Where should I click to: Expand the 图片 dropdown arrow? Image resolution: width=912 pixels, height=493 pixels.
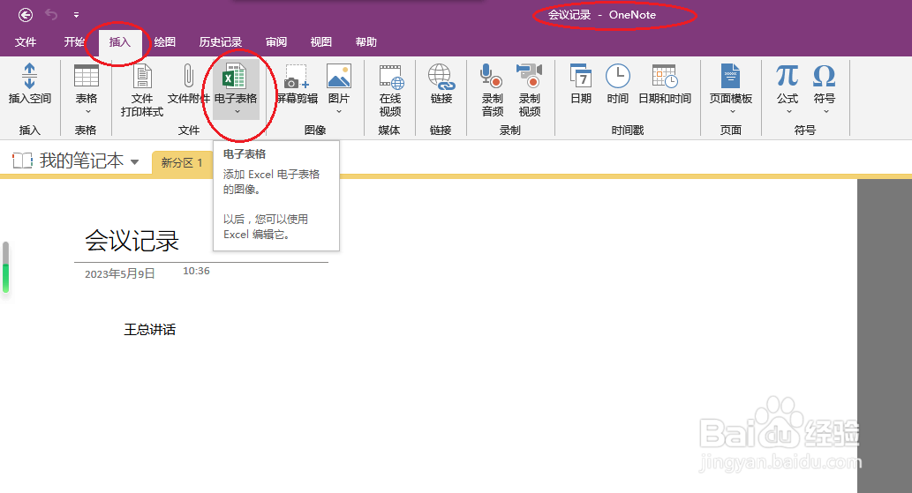coord(338,111)
